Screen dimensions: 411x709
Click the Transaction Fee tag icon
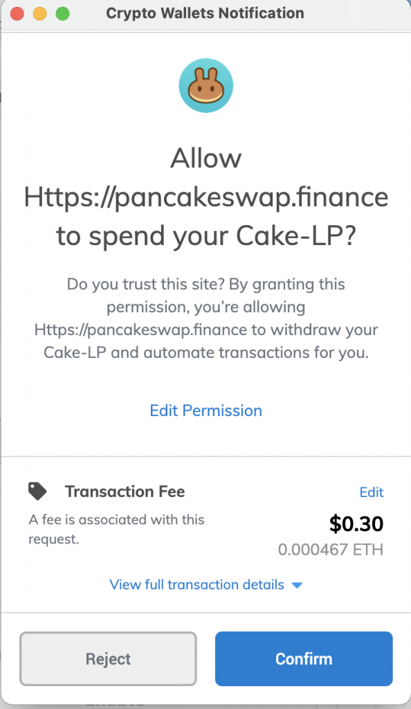point(37,491)
